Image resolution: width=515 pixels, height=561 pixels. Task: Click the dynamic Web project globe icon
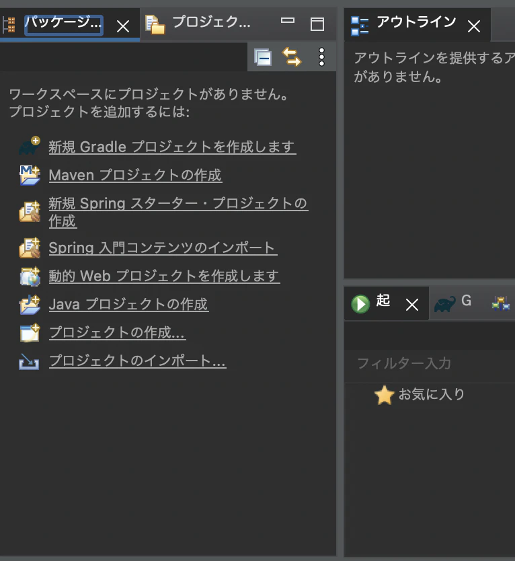pyautogui.click(x=30, y=276)
